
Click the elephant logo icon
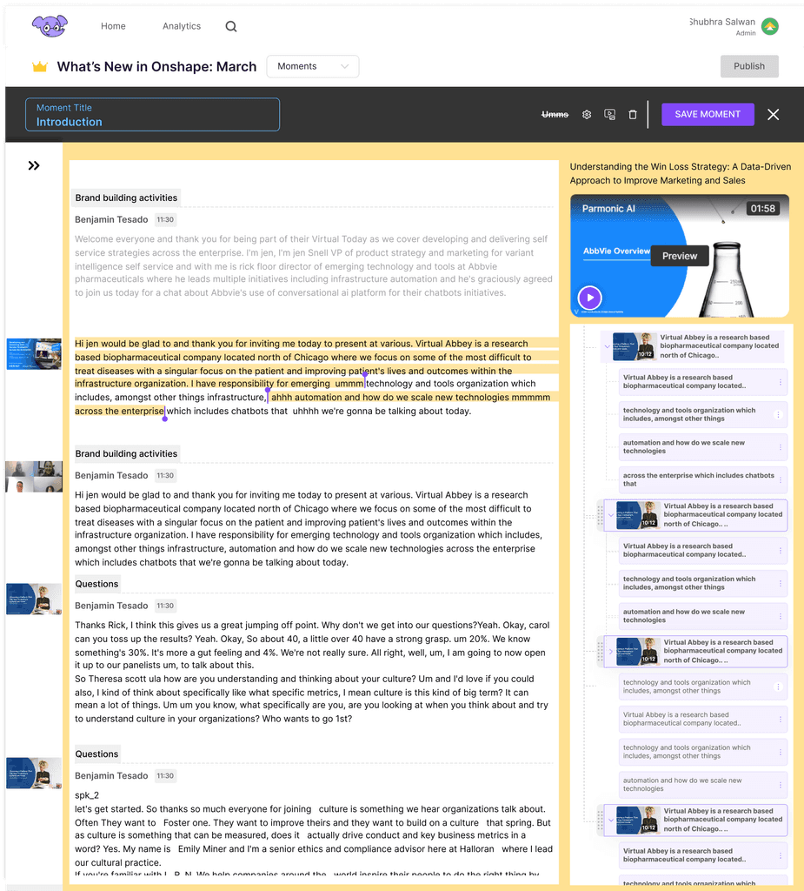pos(50,26)
